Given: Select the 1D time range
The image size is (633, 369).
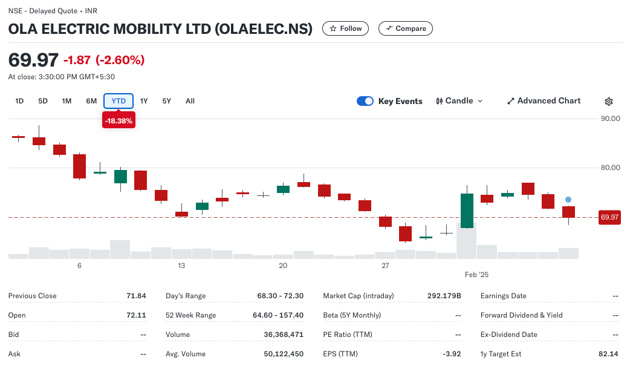Looking at the screenshot, I should tap(19, 101).
